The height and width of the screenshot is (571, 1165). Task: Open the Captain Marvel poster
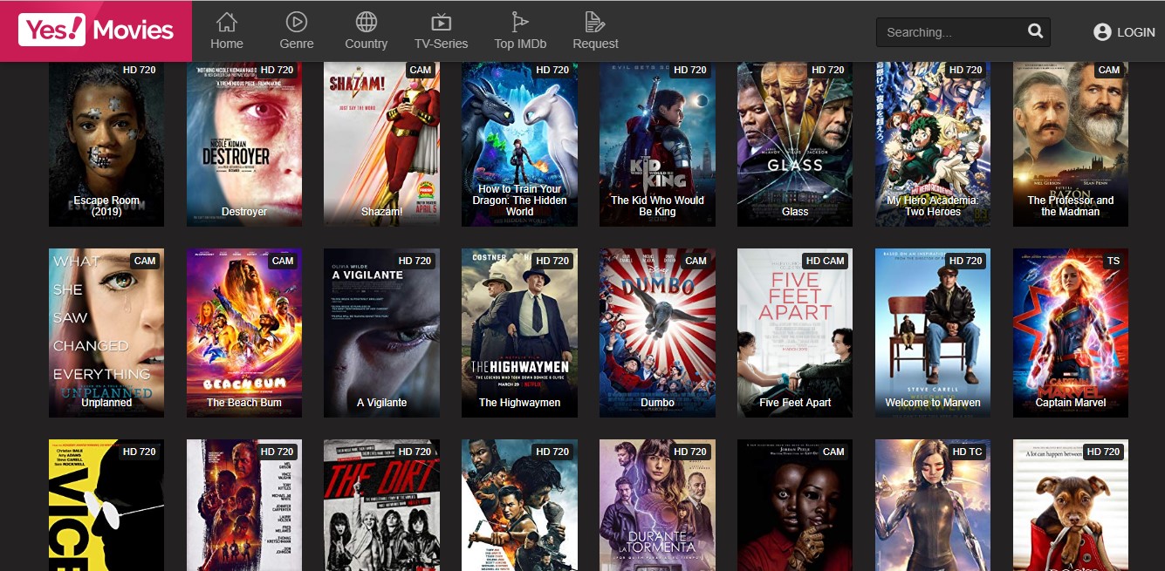(x=1071, y=333)
